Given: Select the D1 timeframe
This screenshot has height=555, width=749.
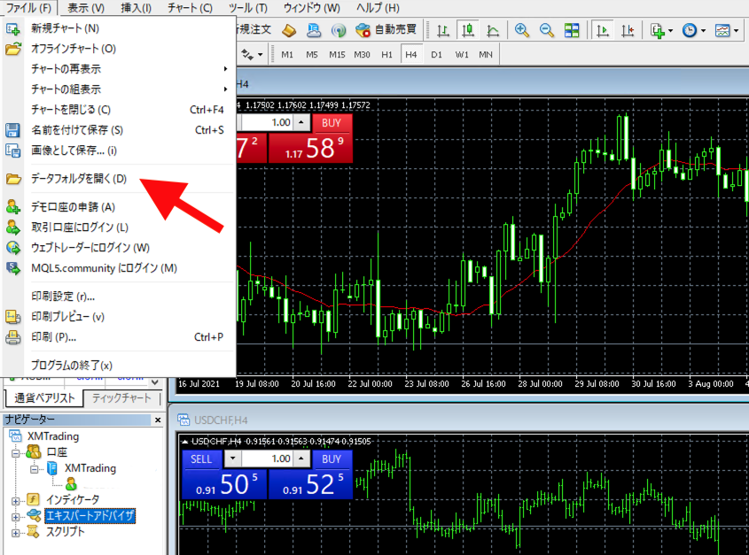Looking at the screenshot, I should (x=436, y=55).
